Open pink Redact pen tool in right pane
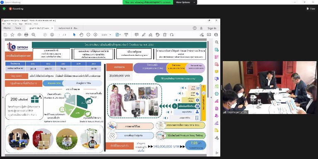The height and width of the screenshot is (159, 318). click(x=217, y=101)
